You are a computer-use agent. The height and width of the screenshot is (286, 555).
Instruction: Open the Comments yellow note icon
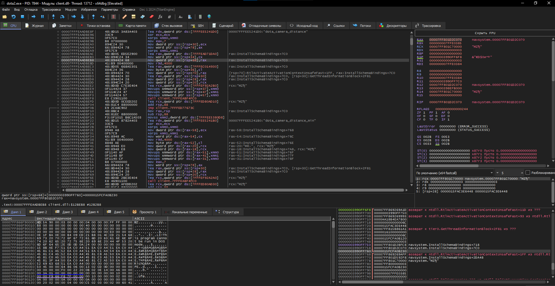pos(134,17)
